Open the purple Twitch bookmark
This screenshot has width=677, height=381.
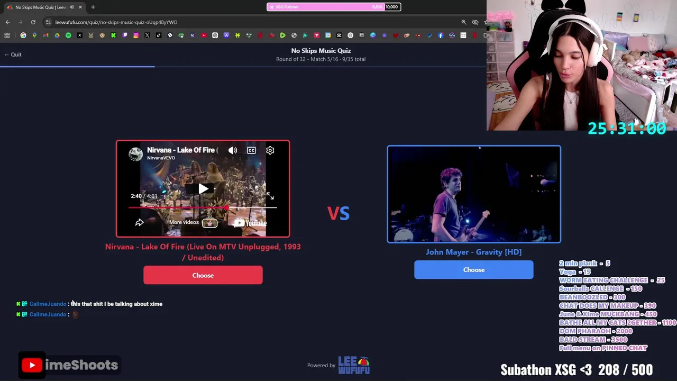(125, 35)
